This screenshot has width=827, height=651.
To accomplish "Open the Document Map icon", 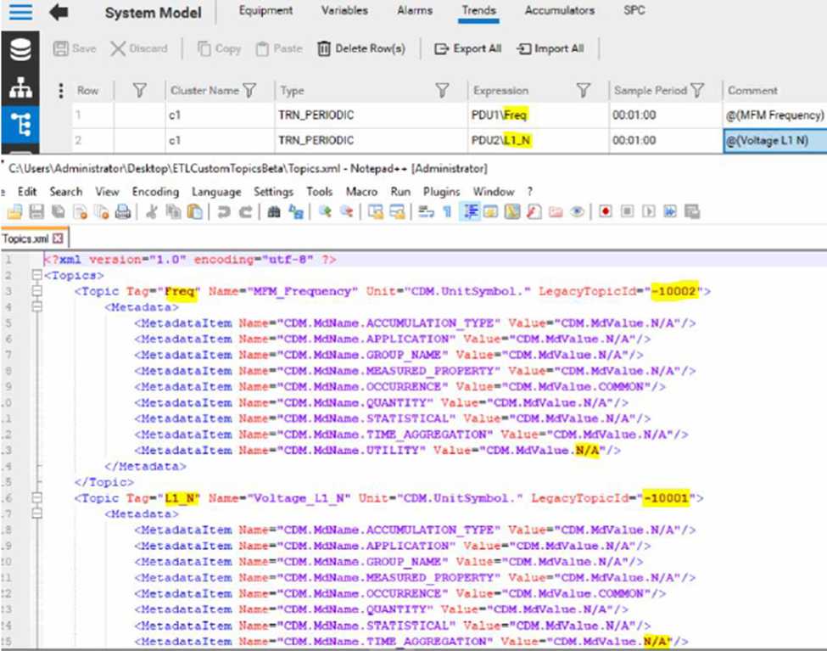I will [x=512, y=212].
